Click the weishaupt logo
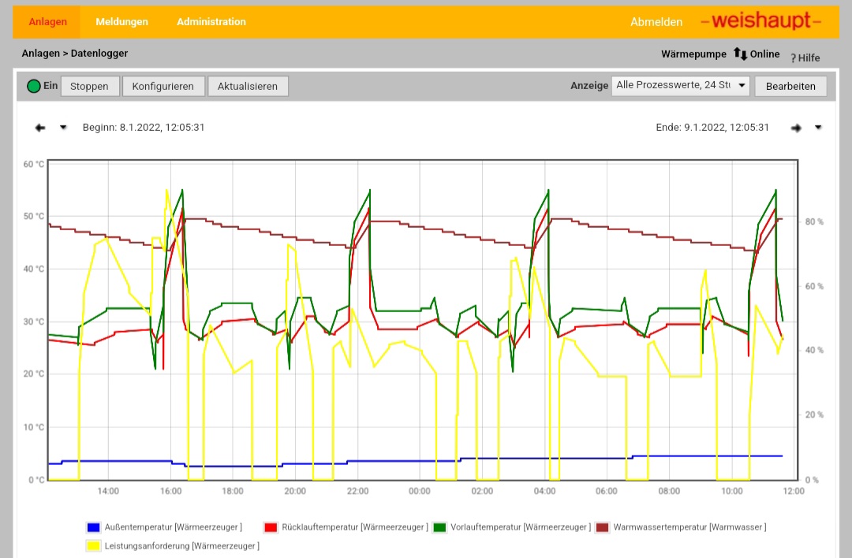 760,21
